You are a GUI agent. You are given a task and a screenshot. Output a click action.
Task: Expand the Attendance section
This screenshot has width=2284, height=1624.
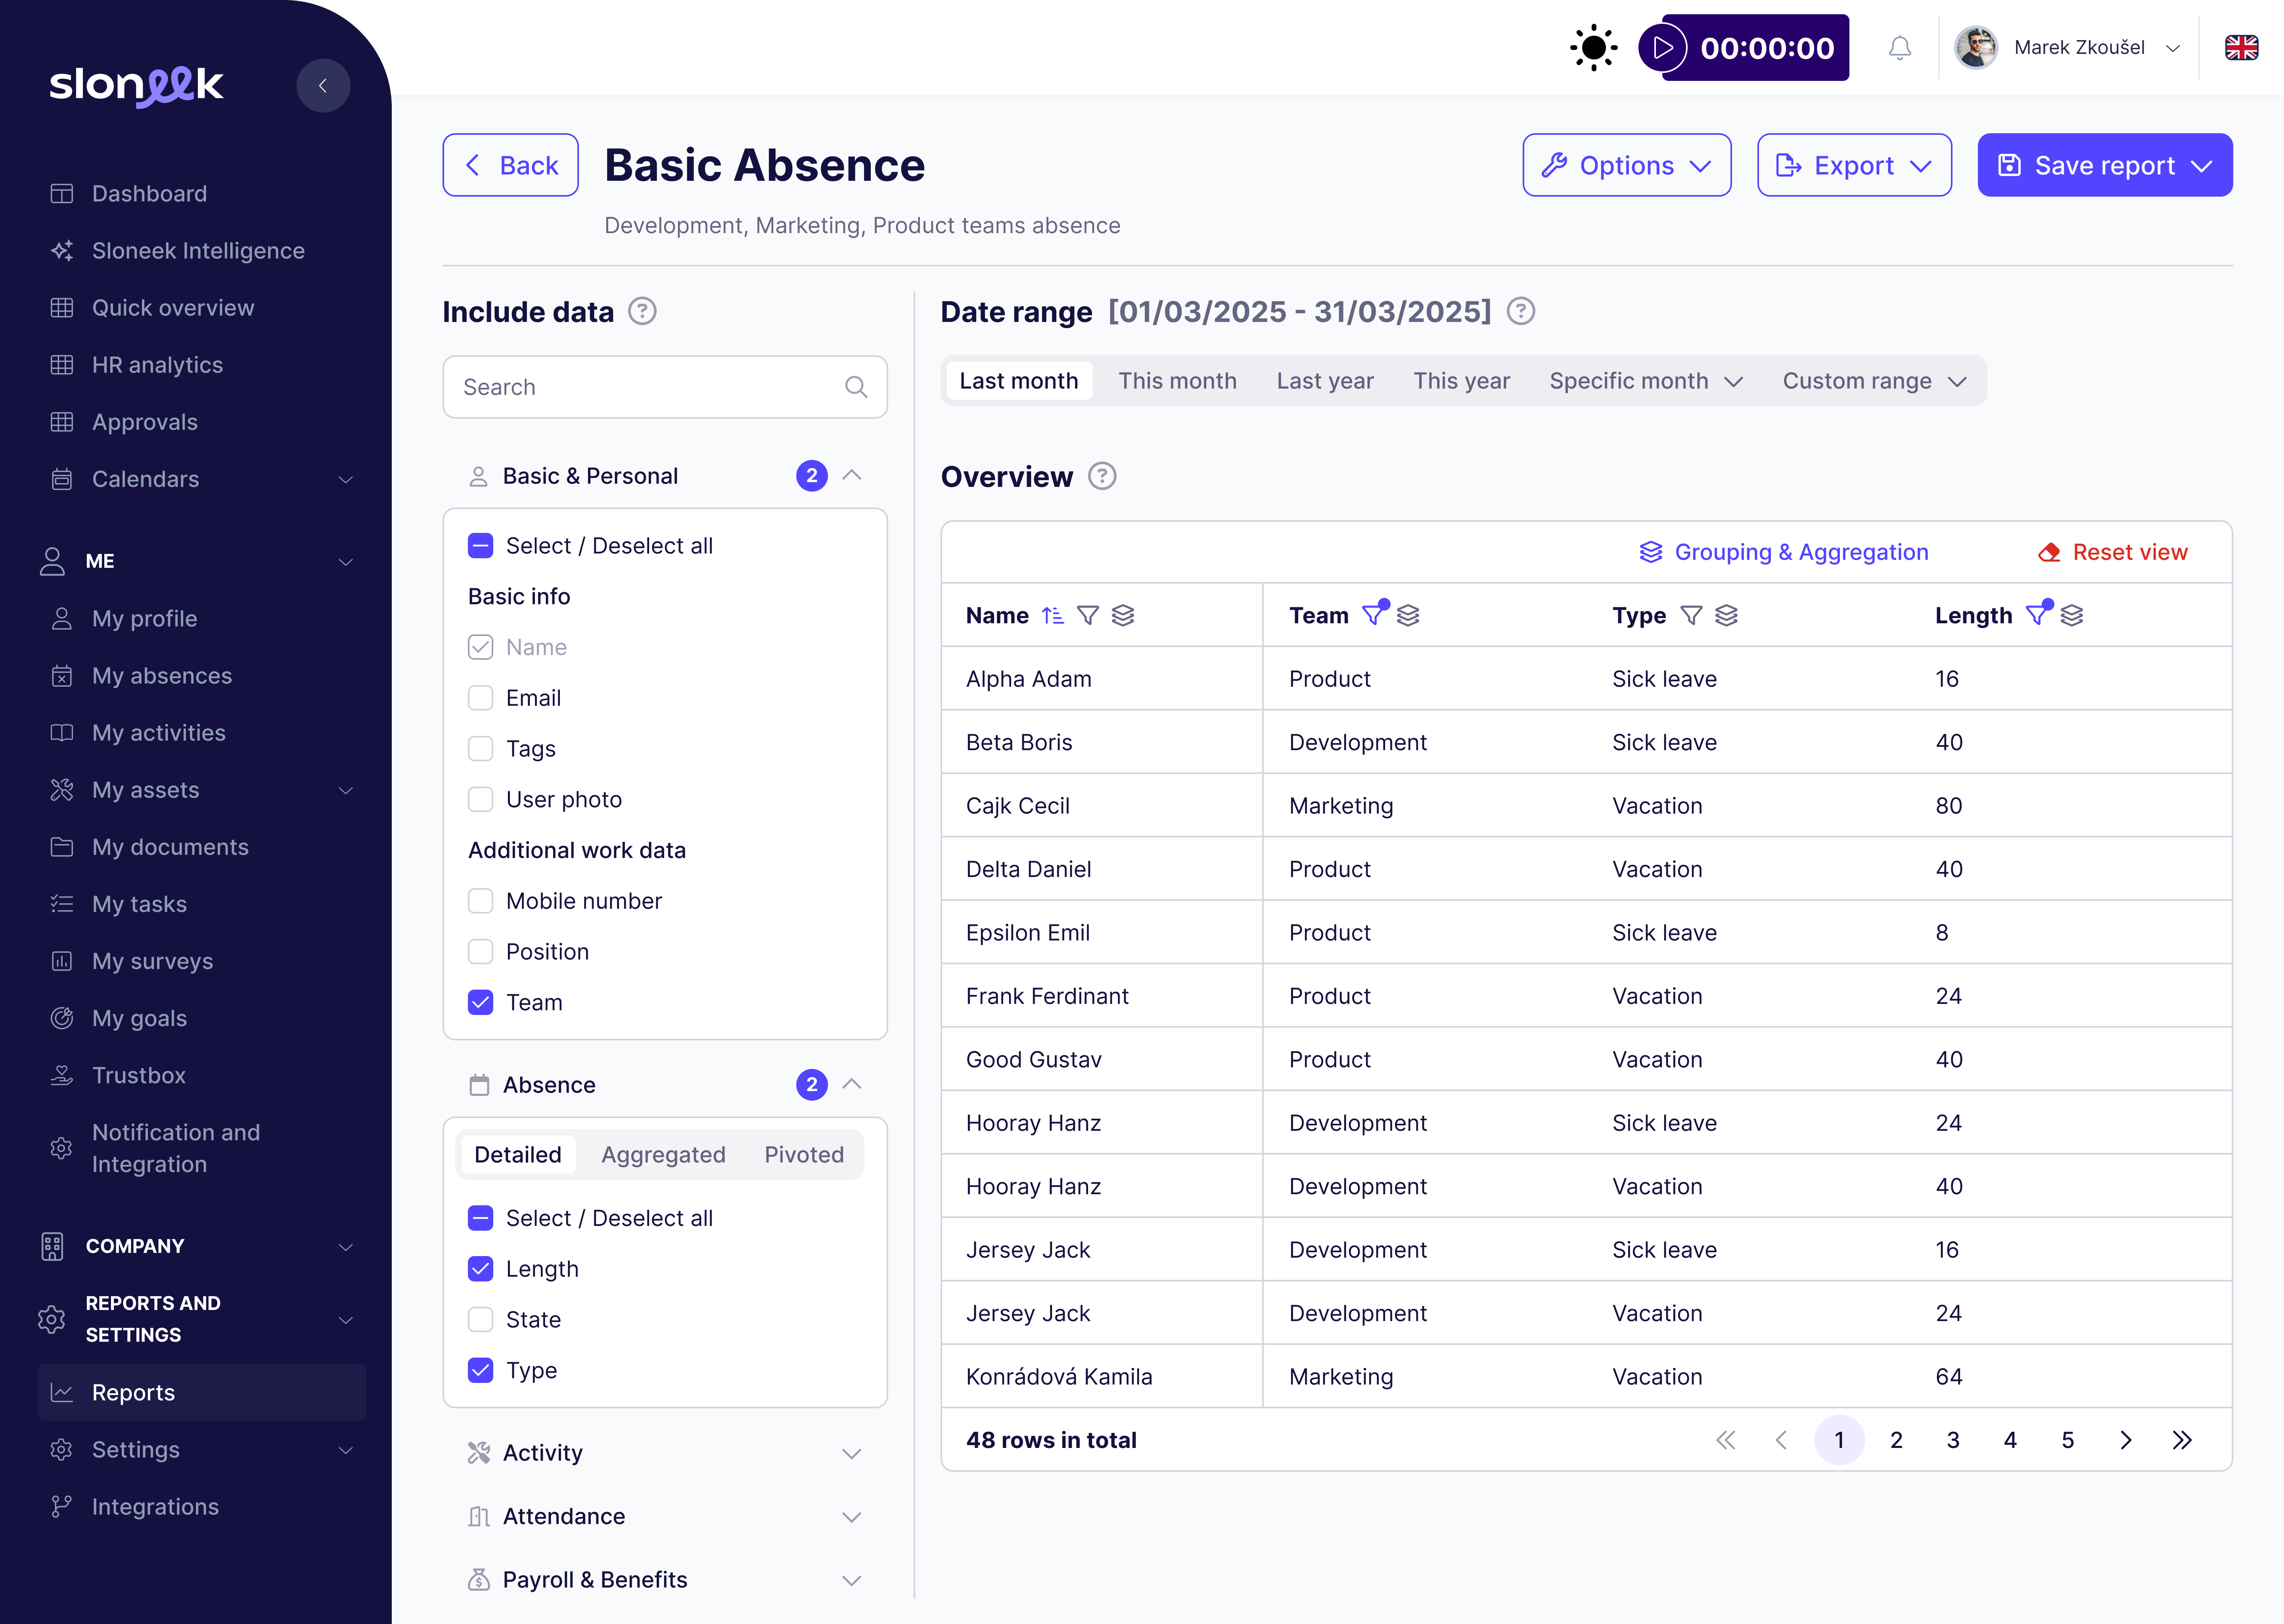point(852,1517)
